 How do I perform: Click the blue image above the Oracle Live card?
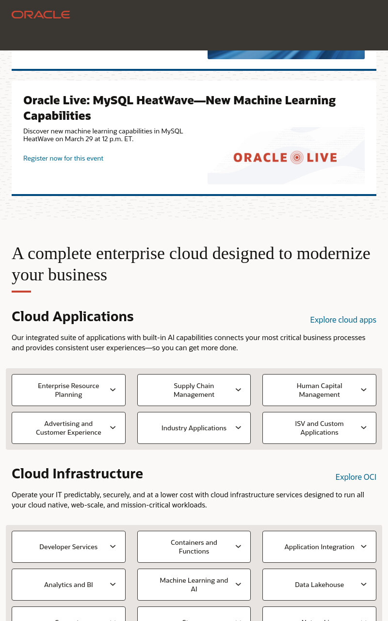(x=286, y=55)
